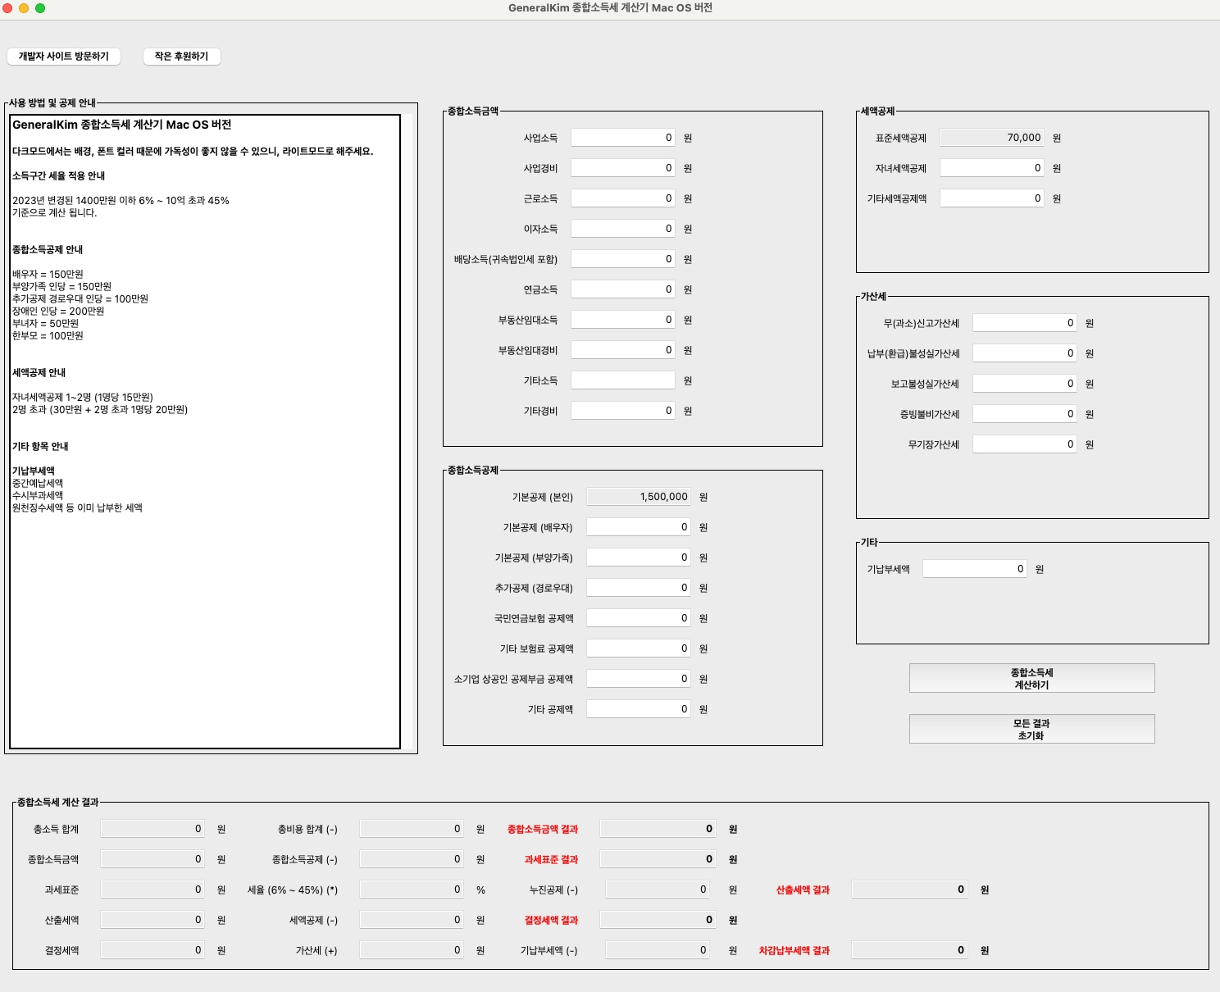Focus the 사업경비 input field

[623, 168]
